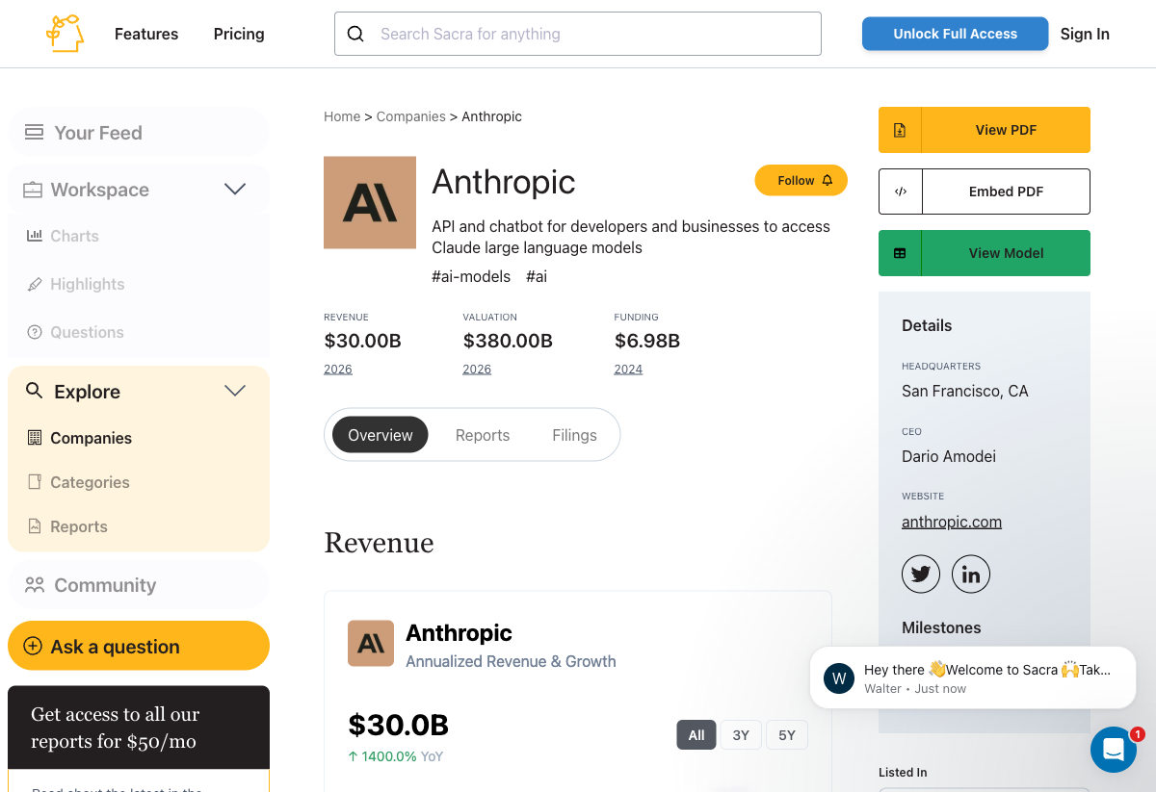Screen dimensions: 1156x792
Task: Click the Highlights highlighter icon
Action: (35, 284)
